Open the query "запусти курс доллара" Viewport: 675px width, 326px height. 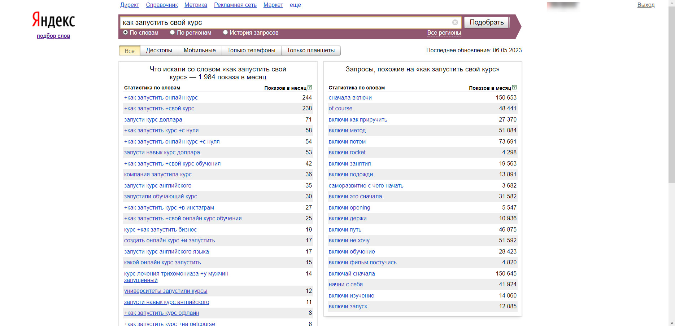tap(153, 120)
